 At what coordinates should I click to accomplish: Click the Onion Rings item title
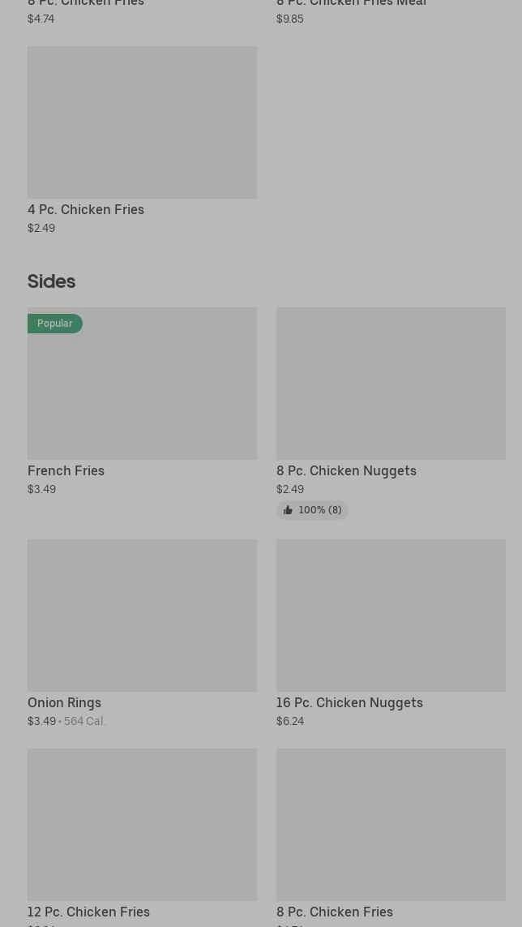64,703
